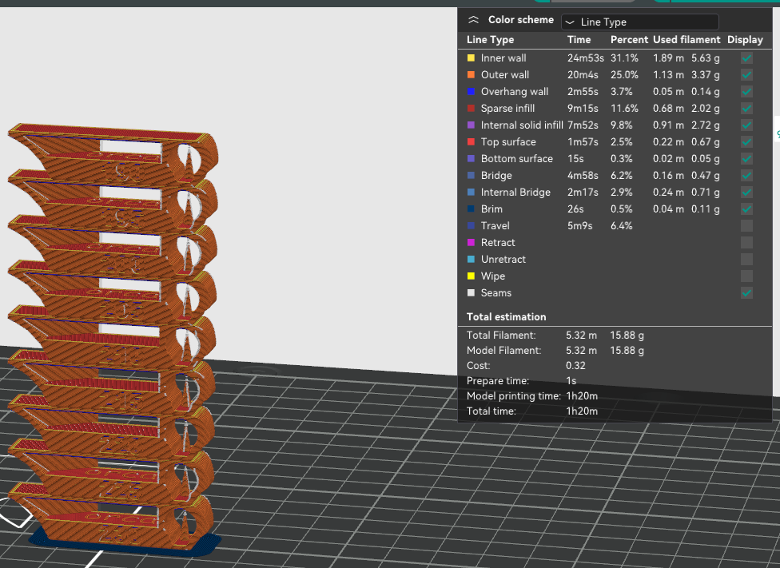Click the Cost value '0.32'
Image resolution: width=780 pixels, height=568 pixels.
575,366
